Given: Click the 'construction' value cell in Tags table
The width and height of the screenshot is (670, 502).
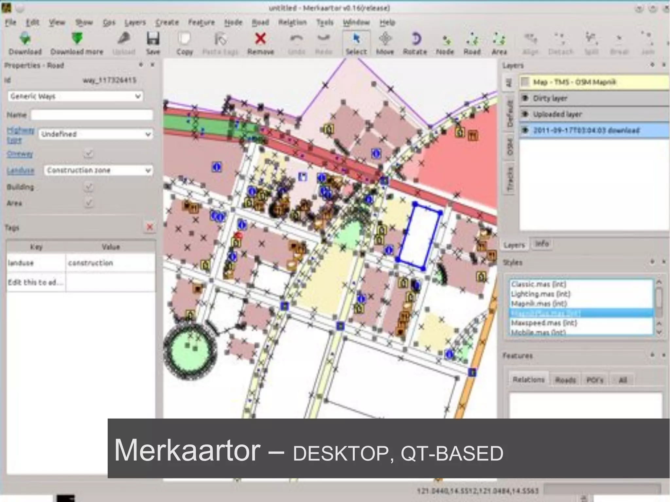Looking at the screenshot, I should click(110, 263).
